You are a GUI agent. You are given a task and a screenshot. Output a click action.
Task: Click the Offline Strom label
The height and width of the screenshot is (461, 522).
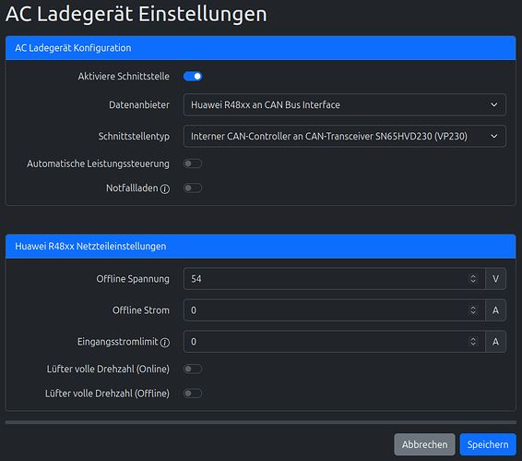tap(141, 310)
